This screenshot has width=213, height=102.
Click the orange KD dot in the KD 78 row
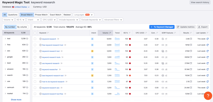click(130, 76)
